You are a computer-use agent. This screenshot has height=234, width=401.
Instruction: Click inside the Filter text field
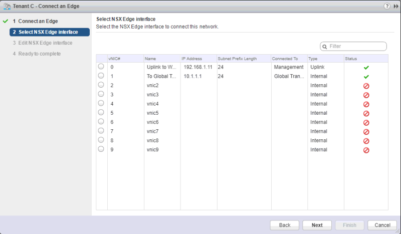[356, 46]
